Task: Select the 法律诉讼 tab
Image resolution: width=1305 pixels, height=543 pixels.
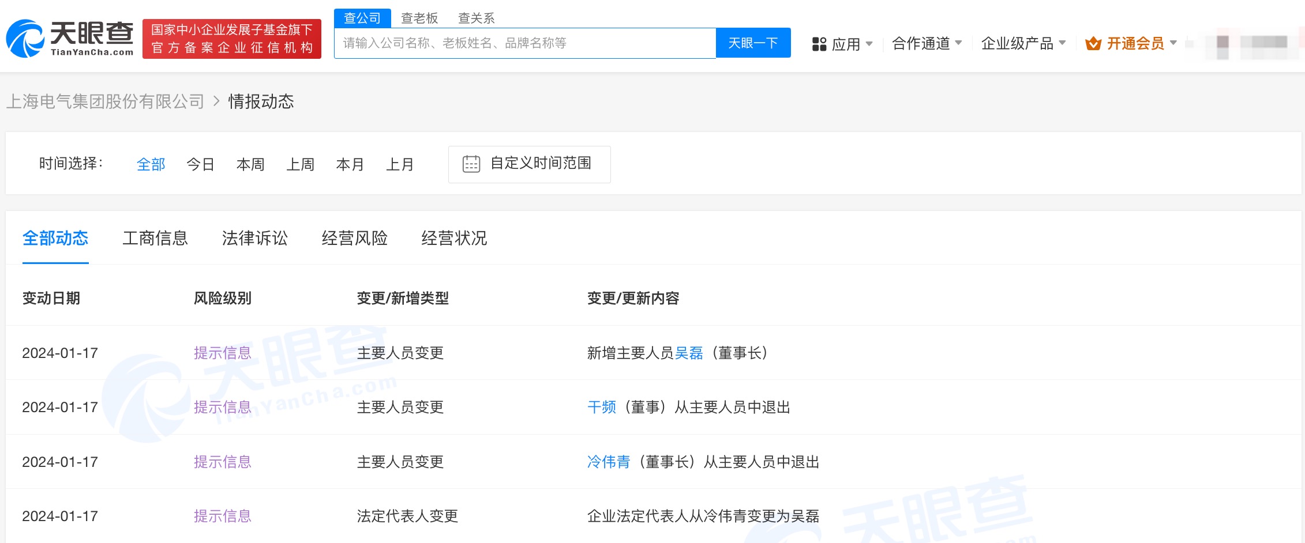Action: point(255,238)
